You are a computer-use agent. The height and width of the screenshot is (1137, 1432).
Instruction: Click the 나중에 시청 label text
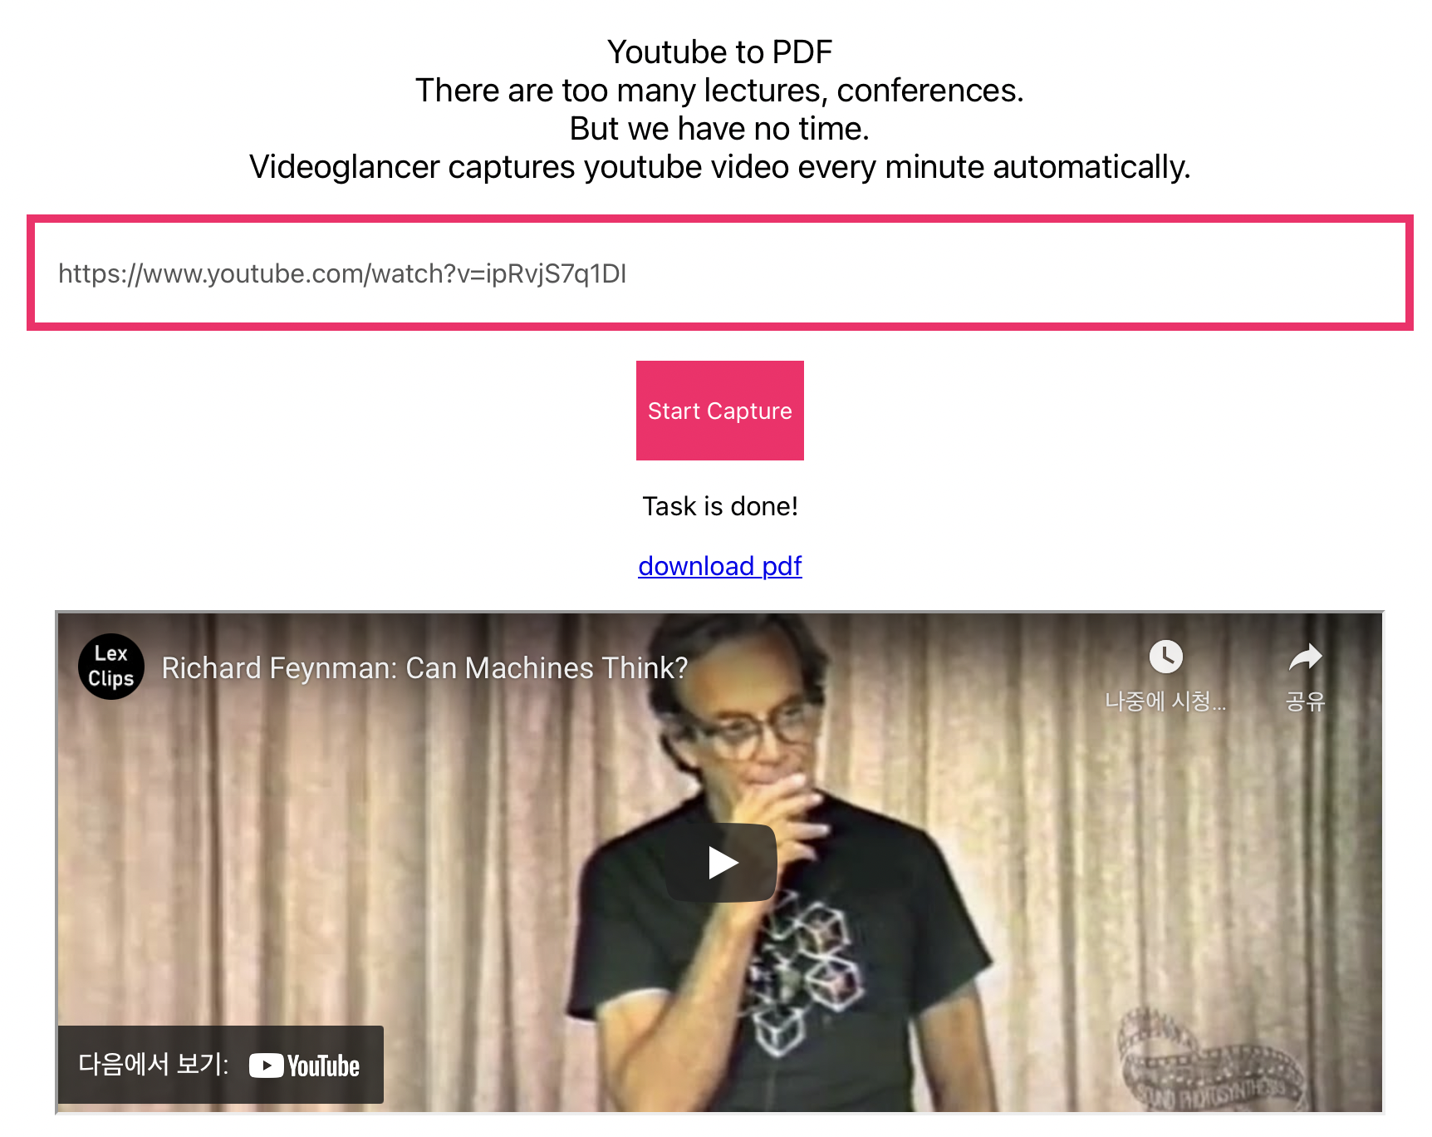tap(1165, 701)
